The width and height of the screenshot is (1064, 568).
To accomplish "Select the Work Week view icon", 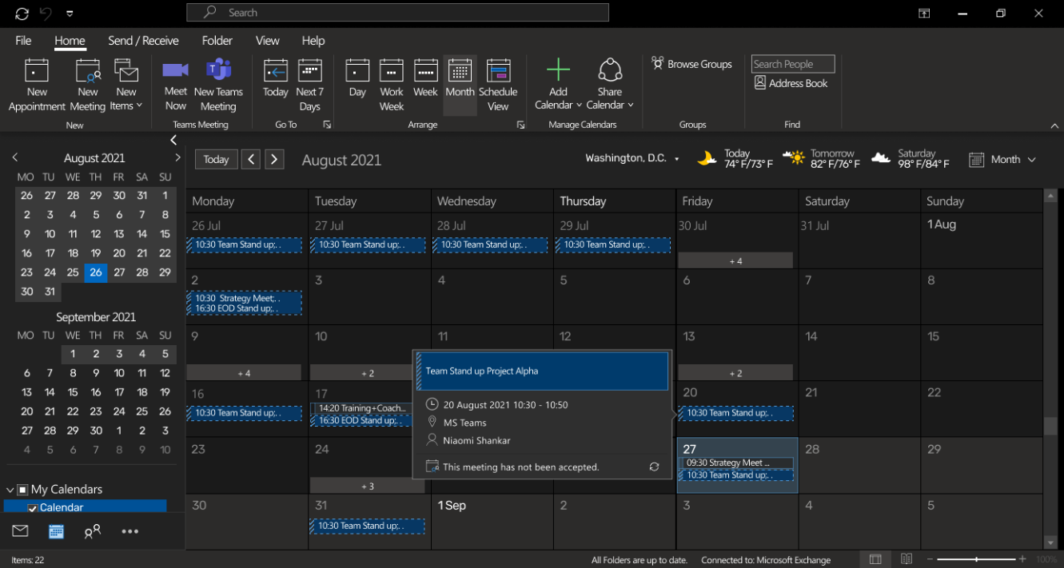I will [x=391, y=71].
